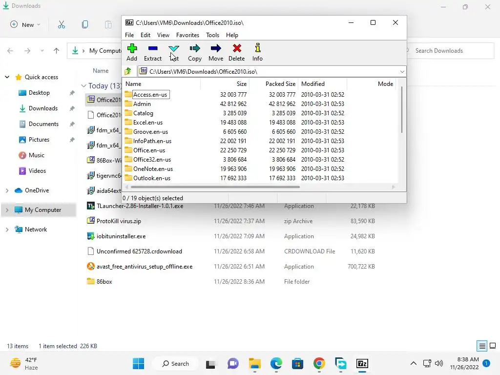Image resolution: width=500 pixels, height=375 pixels.
Task: Expand the 7-Zip address path dropdown
Action: 402,71
